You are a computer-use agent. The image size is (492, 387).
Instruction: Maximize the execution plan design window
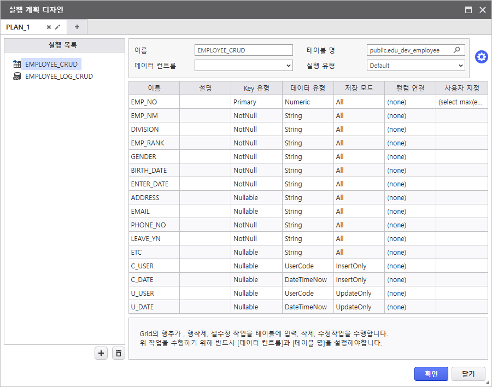coord(468,9)
